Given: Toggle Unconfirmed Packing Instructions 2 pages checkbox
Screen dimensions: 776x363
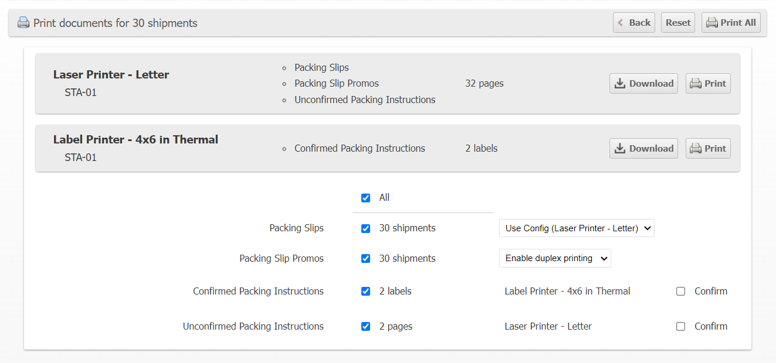Looking at the screenshot, I should tap(366, 327).
